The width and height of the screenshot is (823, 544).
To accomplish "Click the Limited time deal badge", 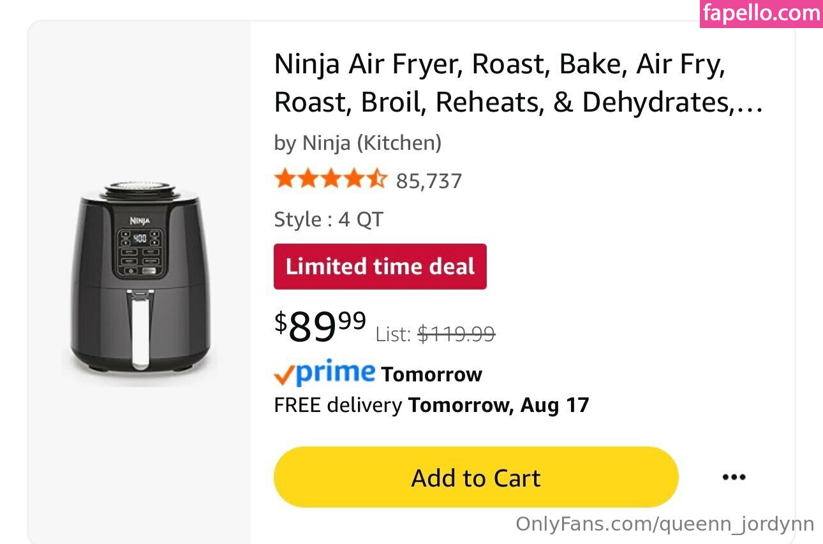I will (380, 266).
